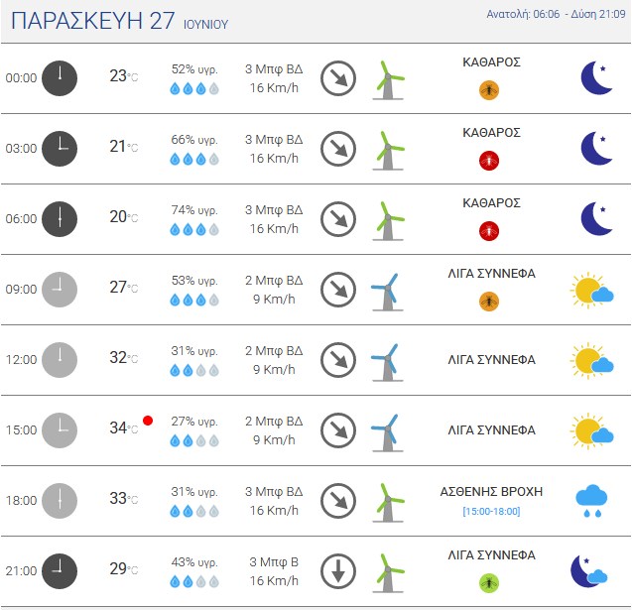The height and width of the screenshot is (610, 632).
Task: Click the red mosquito icon at 03:00
Action: [x=489, y=161]
